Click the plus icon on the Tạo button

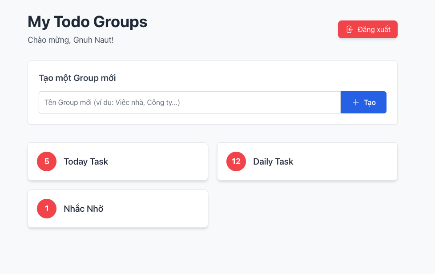click(355, 102)
